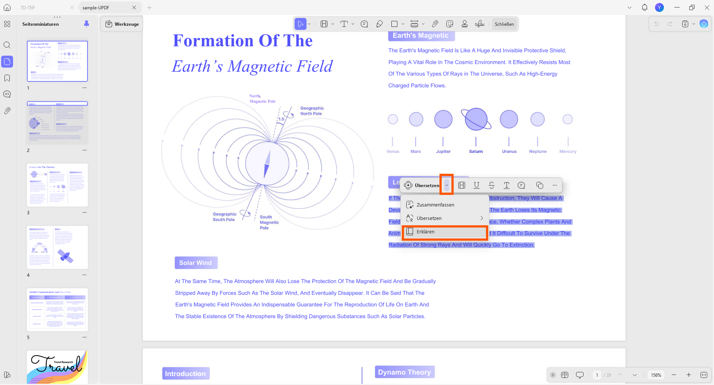Screen dimensions: 714x385
Task: Click the Schließen button
Action: 504,24
